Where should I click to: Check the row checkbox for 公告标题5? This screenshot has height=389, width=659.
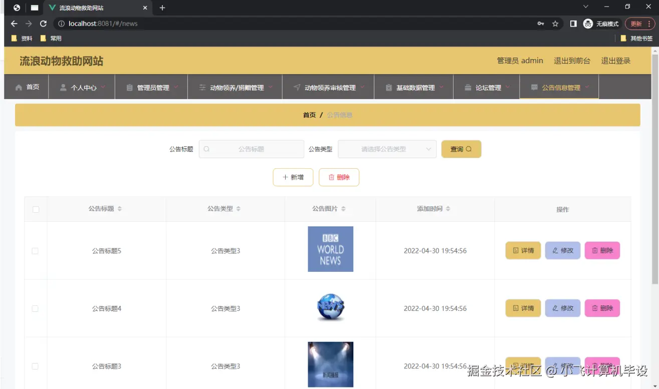click(x=35, y=251)
